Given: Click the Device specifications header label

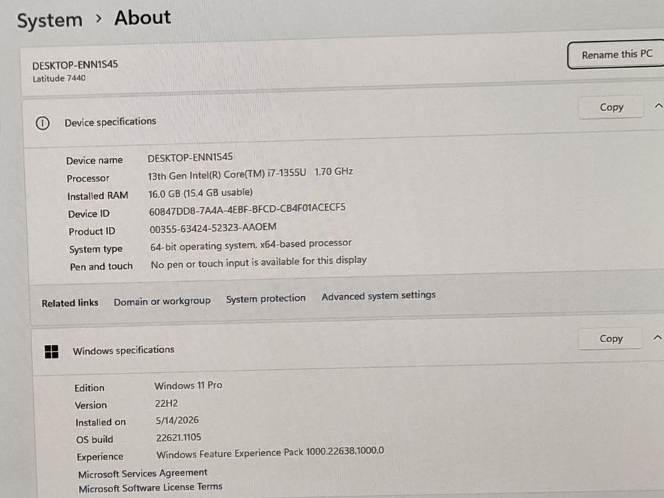Looking at the screenshot, I should (x=110, y=122).
